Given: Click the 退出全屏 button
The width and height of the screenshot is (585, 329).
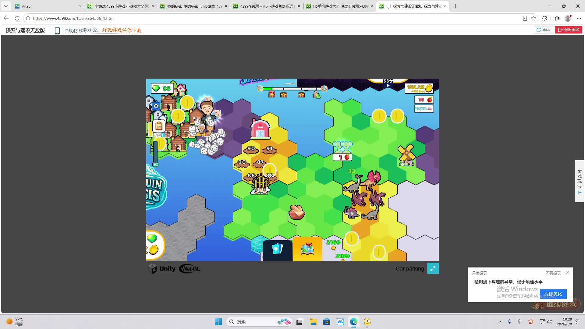Looking at the screenshot, I should coord(569,30).
